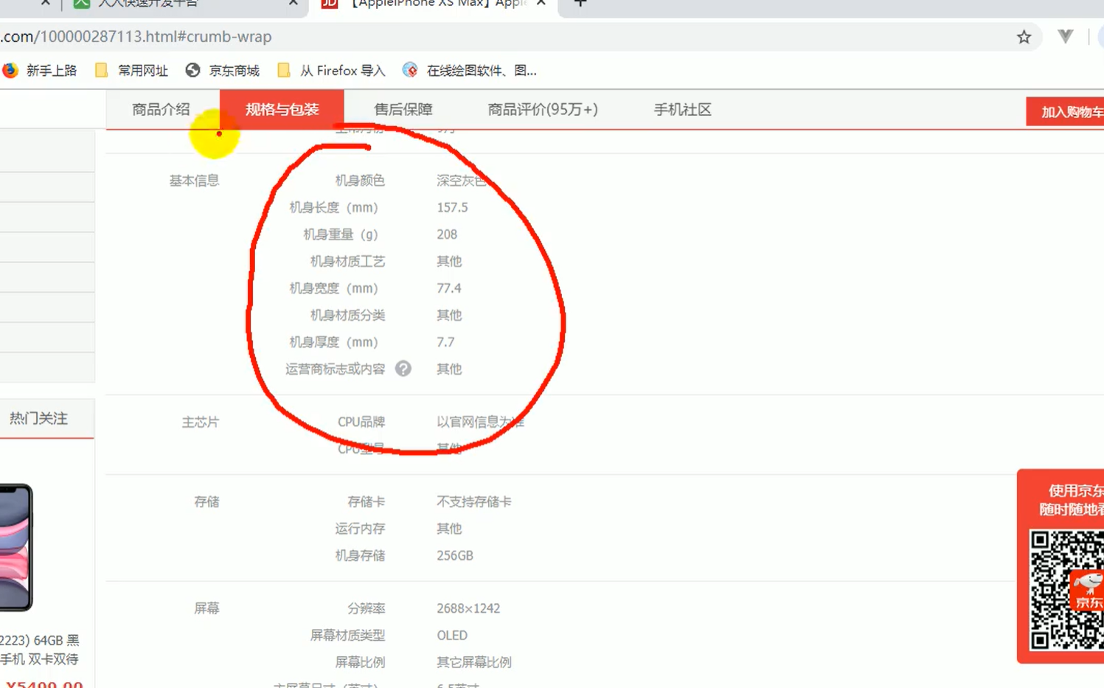Viewport: 1104px width, 688px height.
Task: Click the 屏幕材质类型 label
Action: click(x=347, y=635)
